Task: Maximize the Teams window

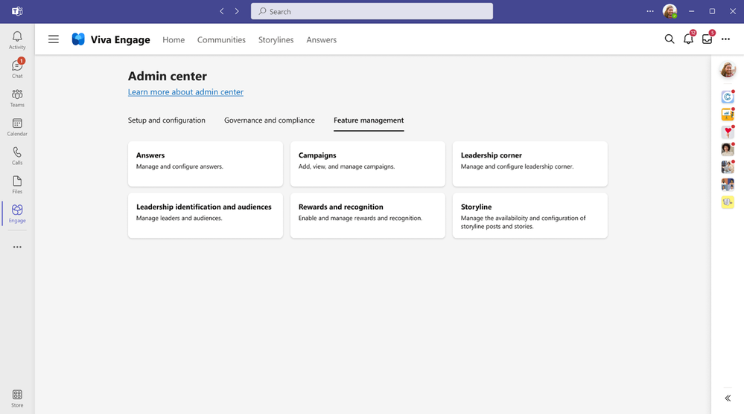Action: click(712, 11)
